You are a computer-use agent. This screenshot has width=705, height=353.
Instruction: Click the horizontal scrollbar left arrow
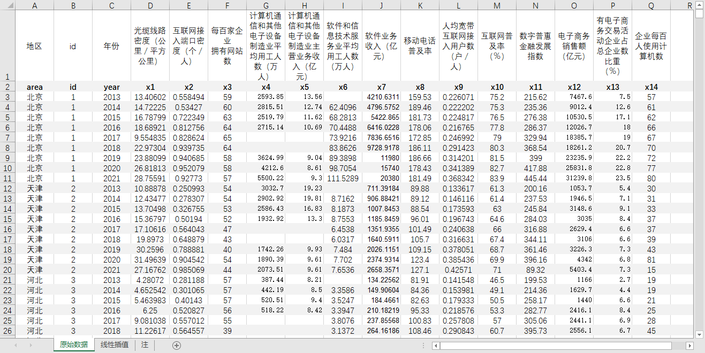[x=436, y=346]
